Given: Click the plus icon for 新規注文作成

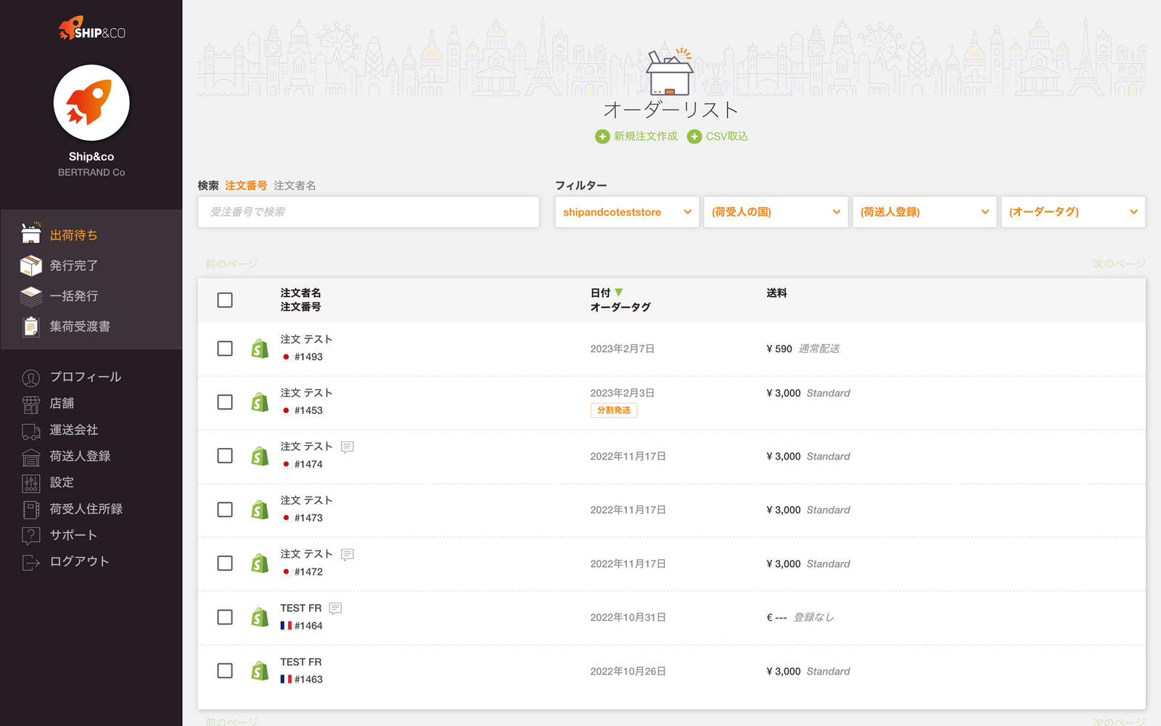Looking at the screenshot, I should pyautogui.click(x=602, y=136).
